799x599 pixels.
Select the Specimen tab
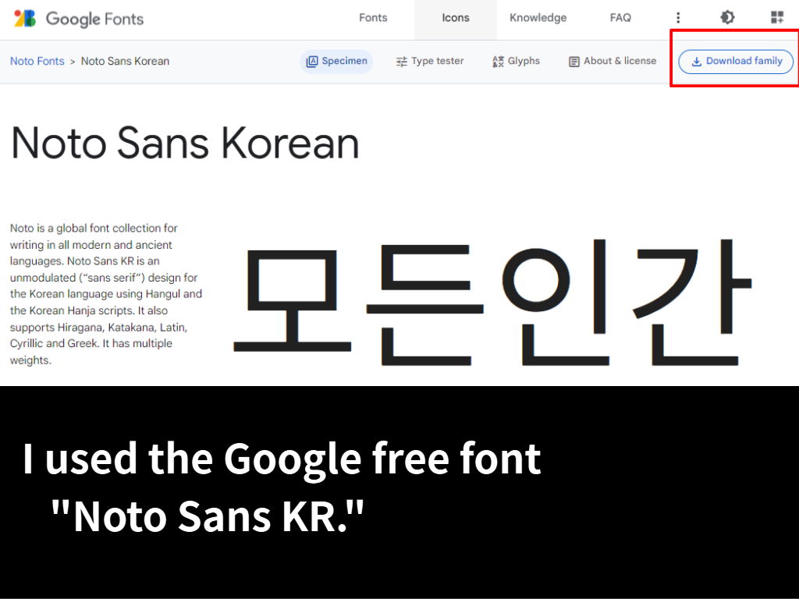point(336,61)
